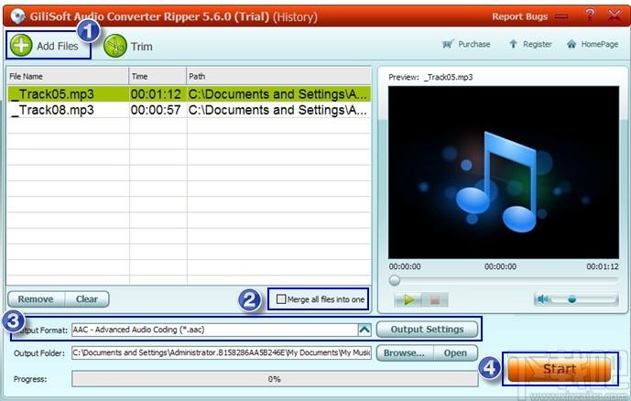Open Output Settings

pyautogui.click(x=427, y=330)
